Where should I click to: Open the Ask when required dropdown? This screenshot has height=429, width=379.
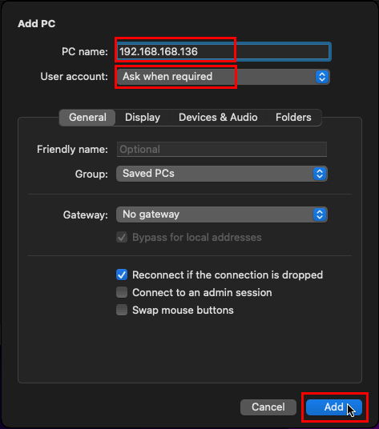coord(223,77)
